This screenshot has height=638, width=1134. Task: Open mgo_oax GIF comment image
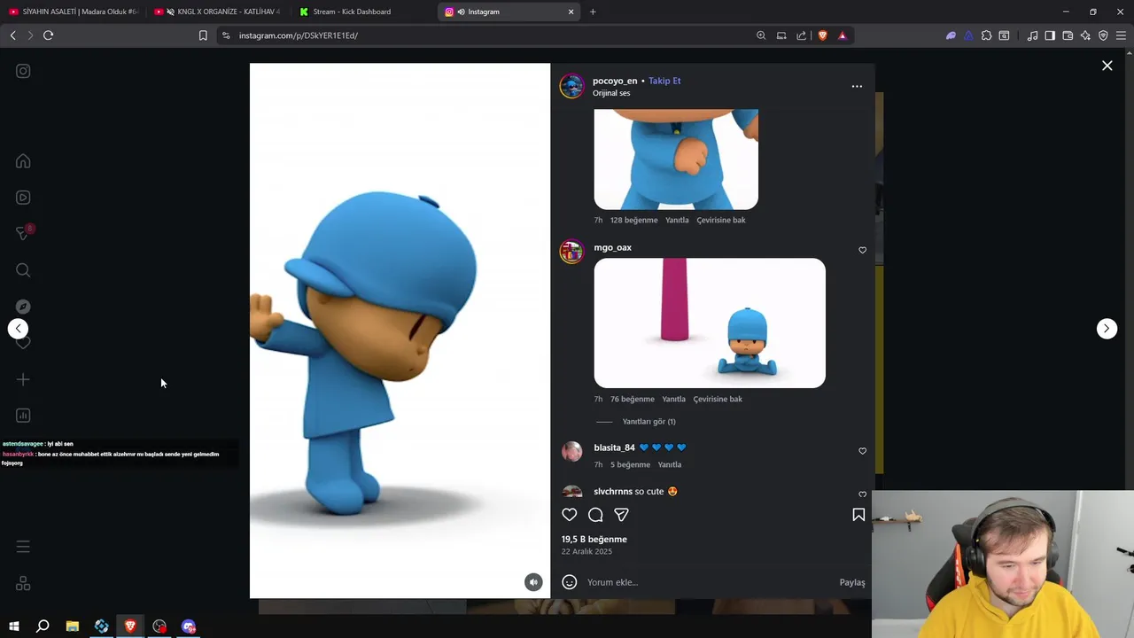pyautogui.click(x=710, y=323)
